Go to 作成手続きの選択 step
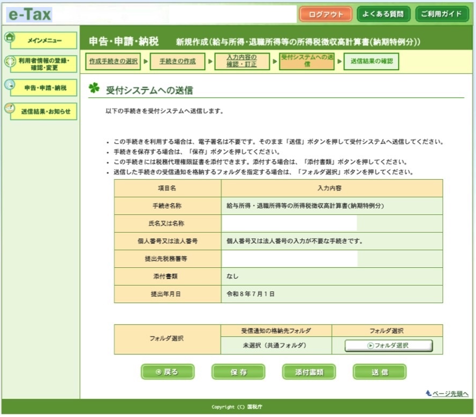 (x=113, y=61)
